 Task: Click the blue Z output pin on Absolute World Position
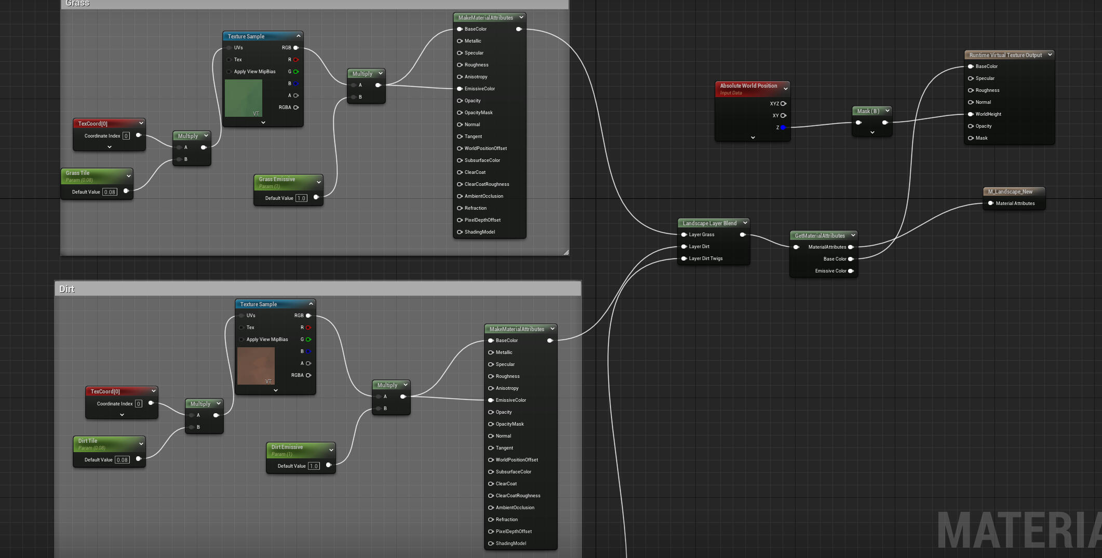click(783, 128)
